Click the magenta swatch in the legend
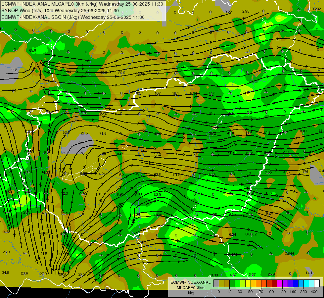324x298 pixels. [280, 283]
